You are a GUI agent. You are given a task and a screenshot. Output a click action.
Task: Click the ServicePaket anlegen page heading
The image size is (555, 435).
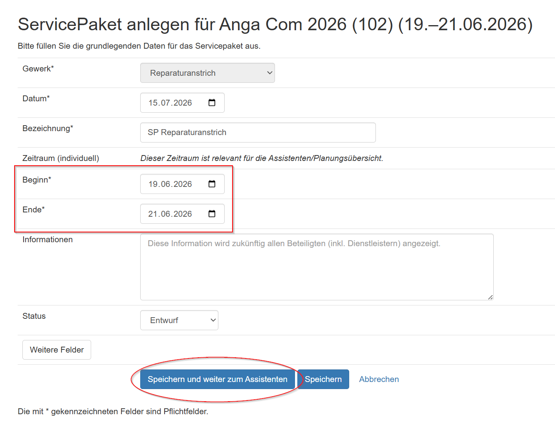[x=275, y=24]
